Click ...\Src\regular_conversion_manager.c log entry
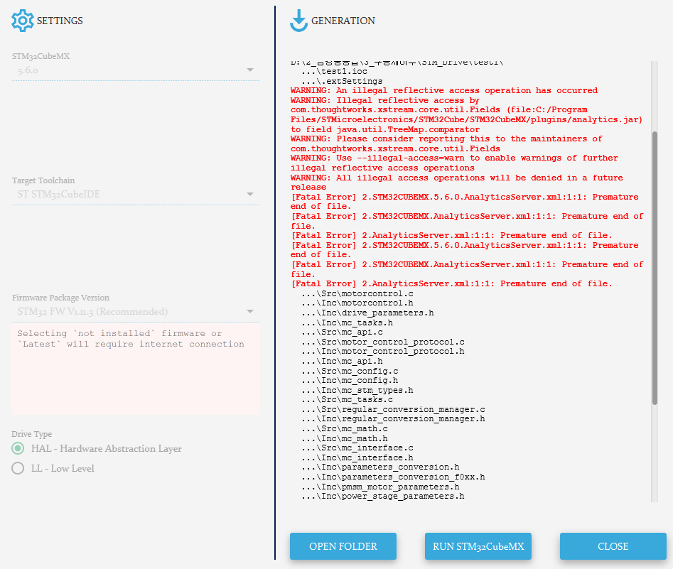Image resolution: width=673 pixels, height=569 pixels. (x=393, y=410)
